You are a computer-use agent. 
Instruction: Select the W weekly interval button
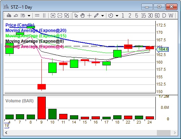171,15
